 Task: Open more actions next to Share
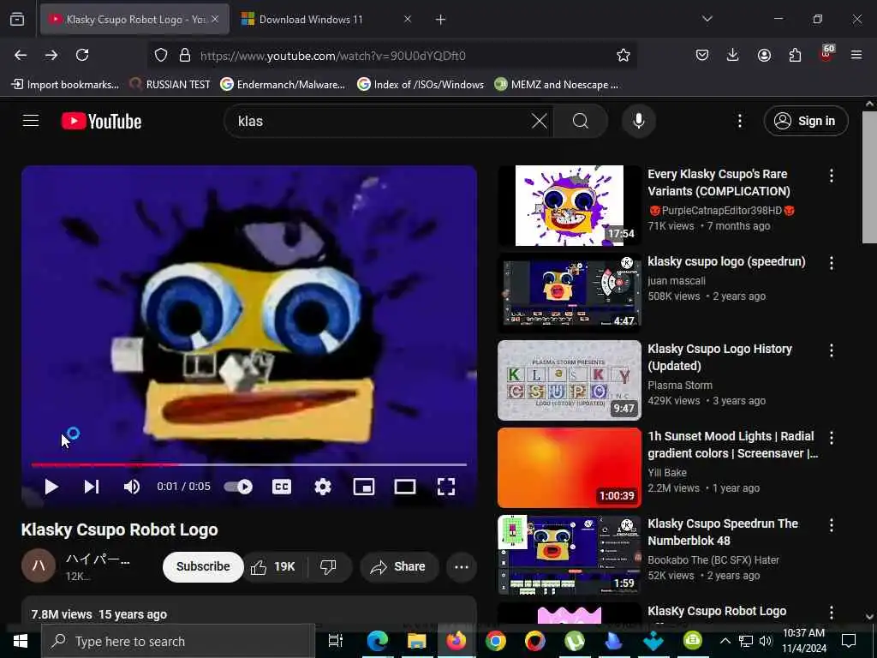(462, 567)
